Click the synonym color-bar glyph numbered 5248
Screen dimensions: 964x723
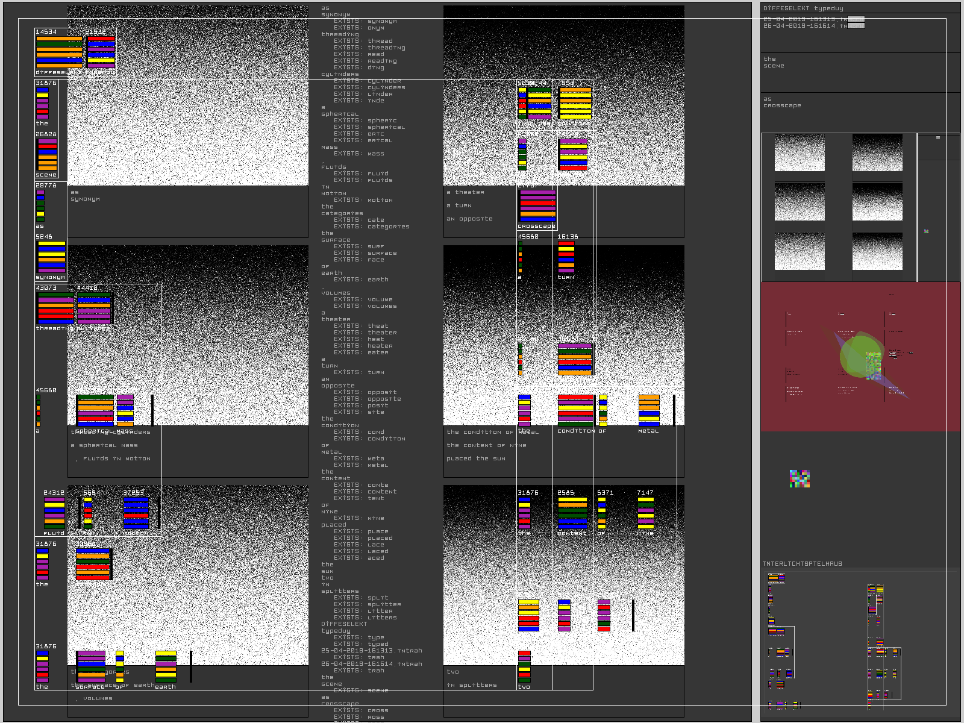pyautogui.click(x=51, y=257)
